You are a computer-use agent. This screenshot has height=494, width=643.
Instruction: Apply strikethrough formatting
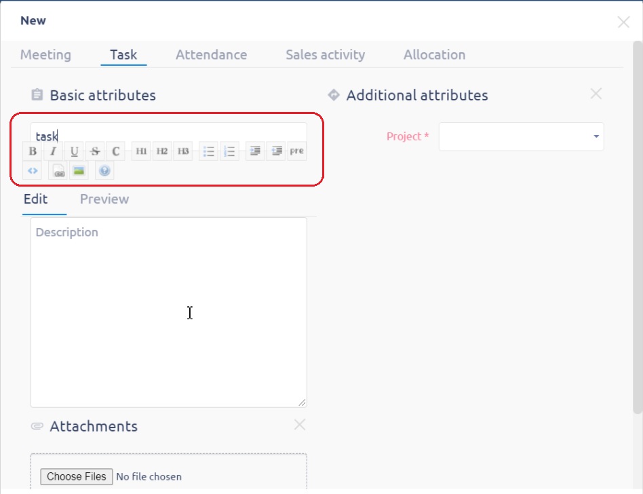(95, 151)
